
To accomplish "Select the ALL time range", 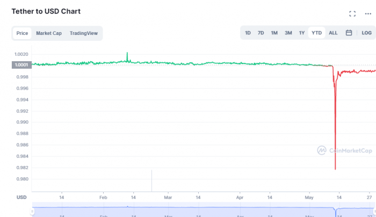I will point(333,33).
